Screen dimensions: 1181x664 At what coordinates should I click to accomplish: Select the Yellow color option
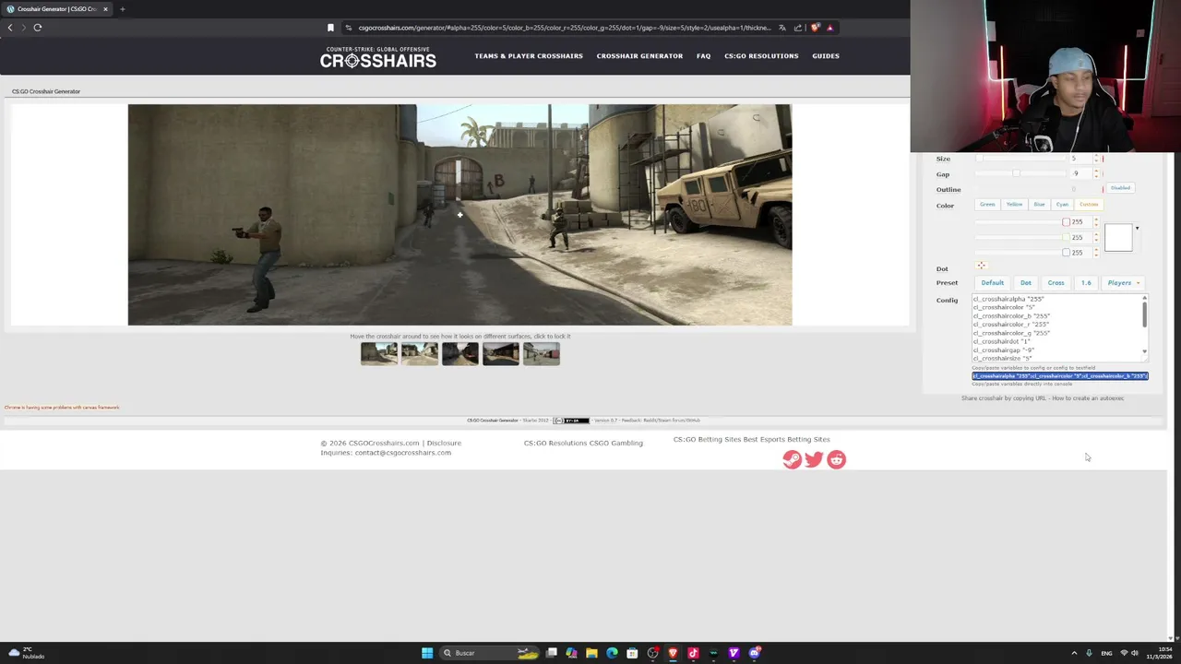point(1014,205)
